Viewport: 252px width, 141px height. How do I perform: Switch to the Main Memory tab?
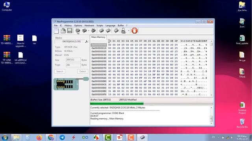(98, 37)
